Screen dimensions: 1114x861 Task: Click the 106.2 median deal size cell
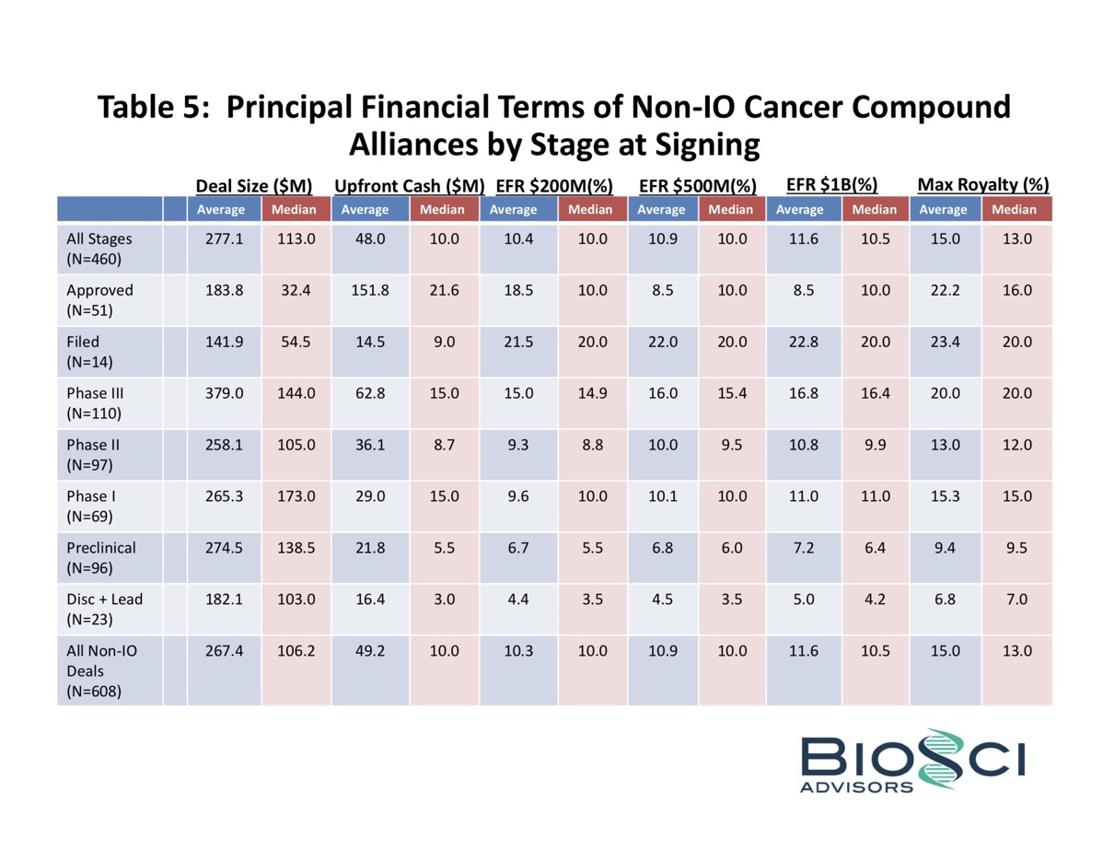point(296,651)
